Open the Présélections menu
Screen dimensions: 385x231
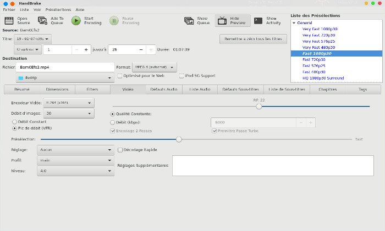tap(58, 9)
